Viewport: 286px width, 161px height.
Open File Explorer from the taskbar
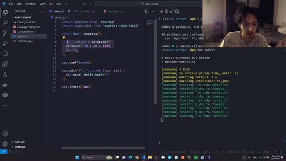(150, 157)
